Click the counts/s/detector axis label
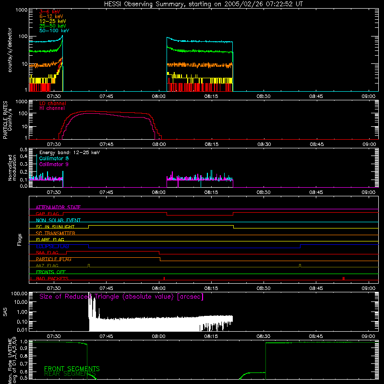Image resolution: width=384 pixels, height=384 pixels. coord(10,50)
